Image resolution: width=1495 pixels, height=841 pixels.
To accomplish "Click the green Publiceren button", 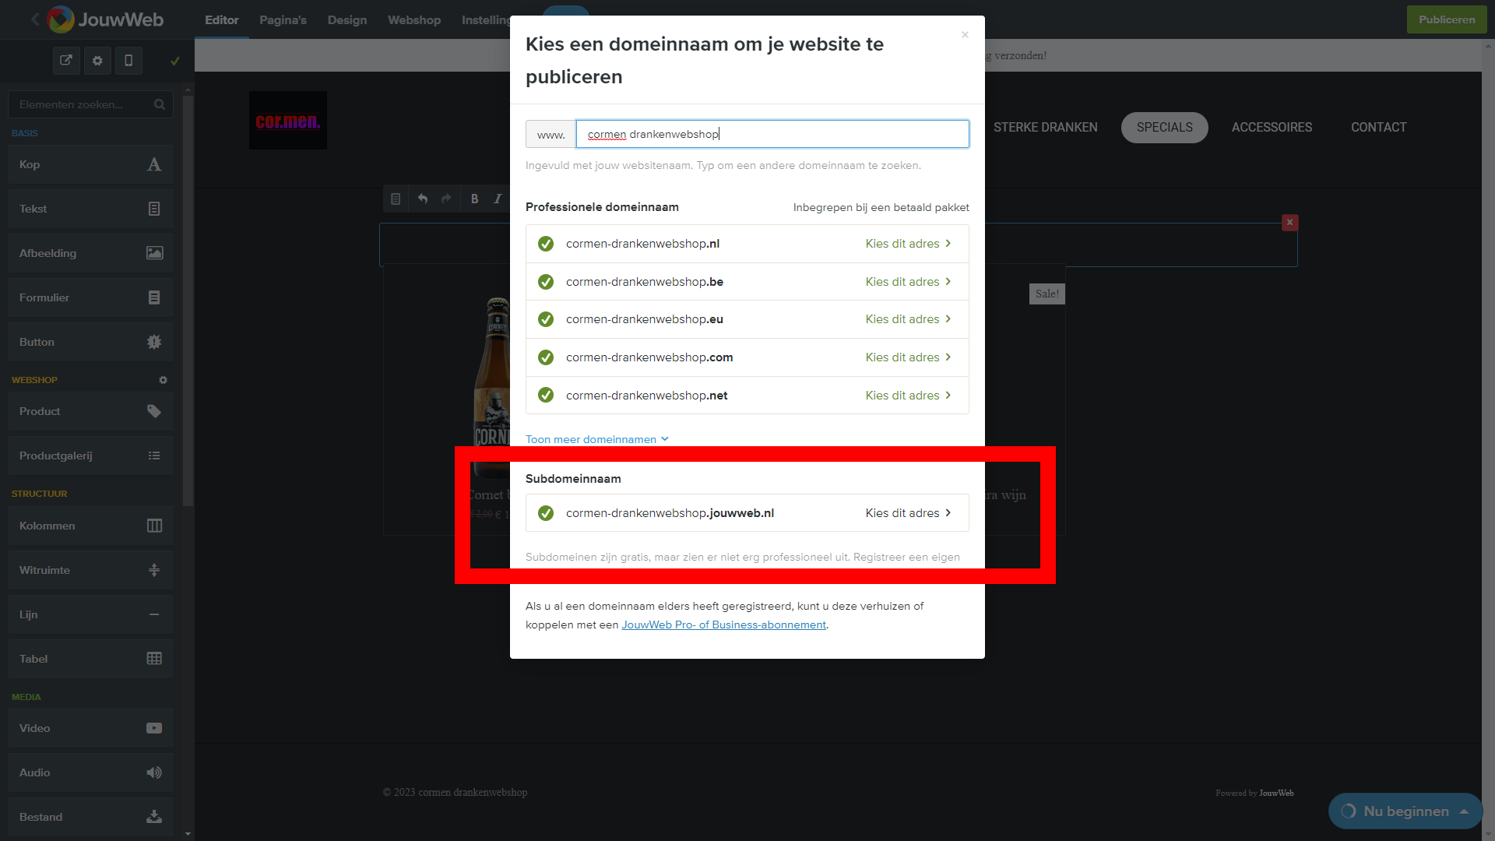I will tap(1447, 19).
